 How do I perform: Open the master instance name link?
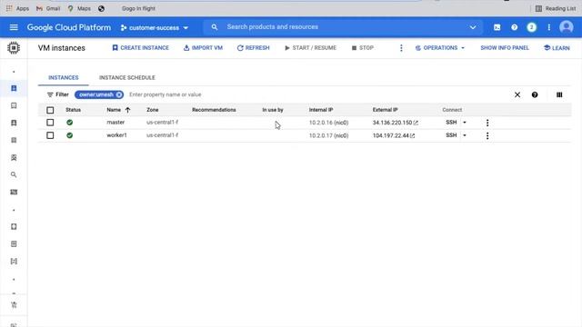tap(115, 122)
